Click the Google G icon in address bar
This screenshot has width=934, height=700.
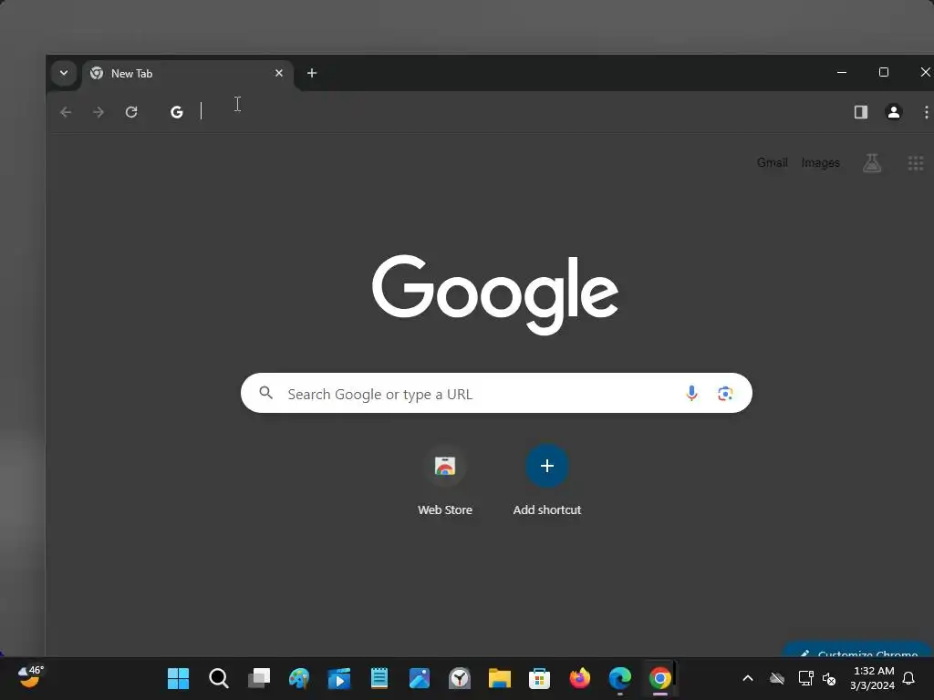point(177,112)
